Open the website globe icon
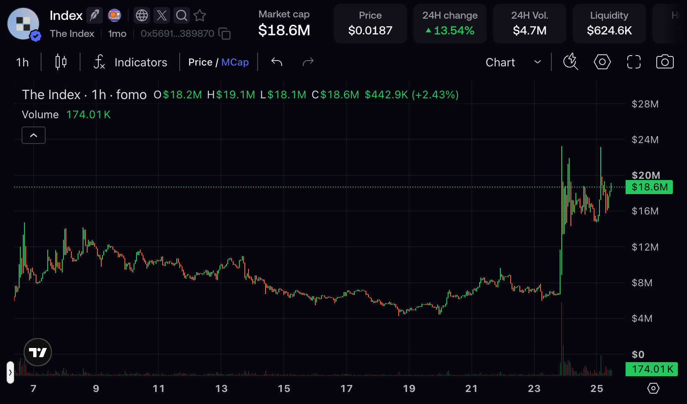The image size is (687, 404). click(142, 16)
